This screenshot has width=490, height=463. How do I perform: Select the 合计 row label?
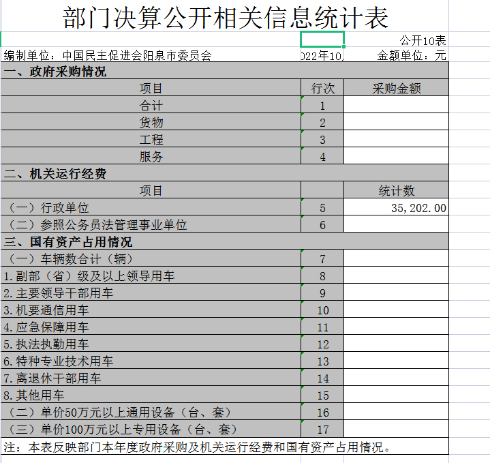click(151, 105)
